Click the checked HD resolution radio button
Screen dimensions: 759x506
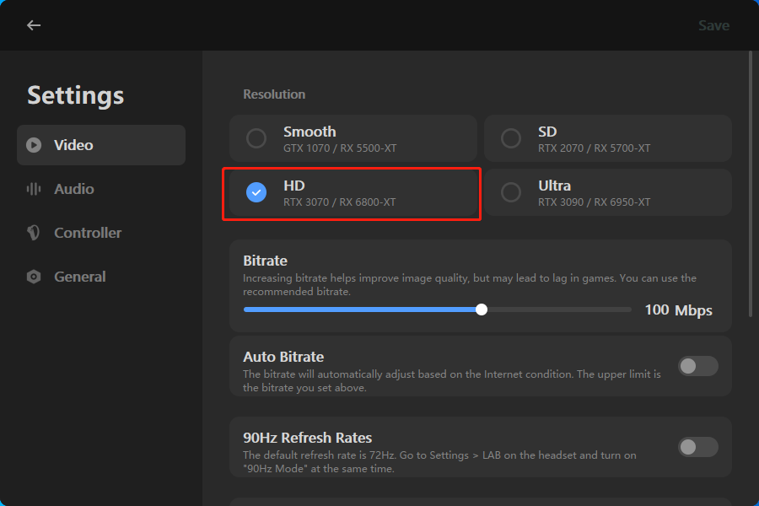[x=256, y=192]
